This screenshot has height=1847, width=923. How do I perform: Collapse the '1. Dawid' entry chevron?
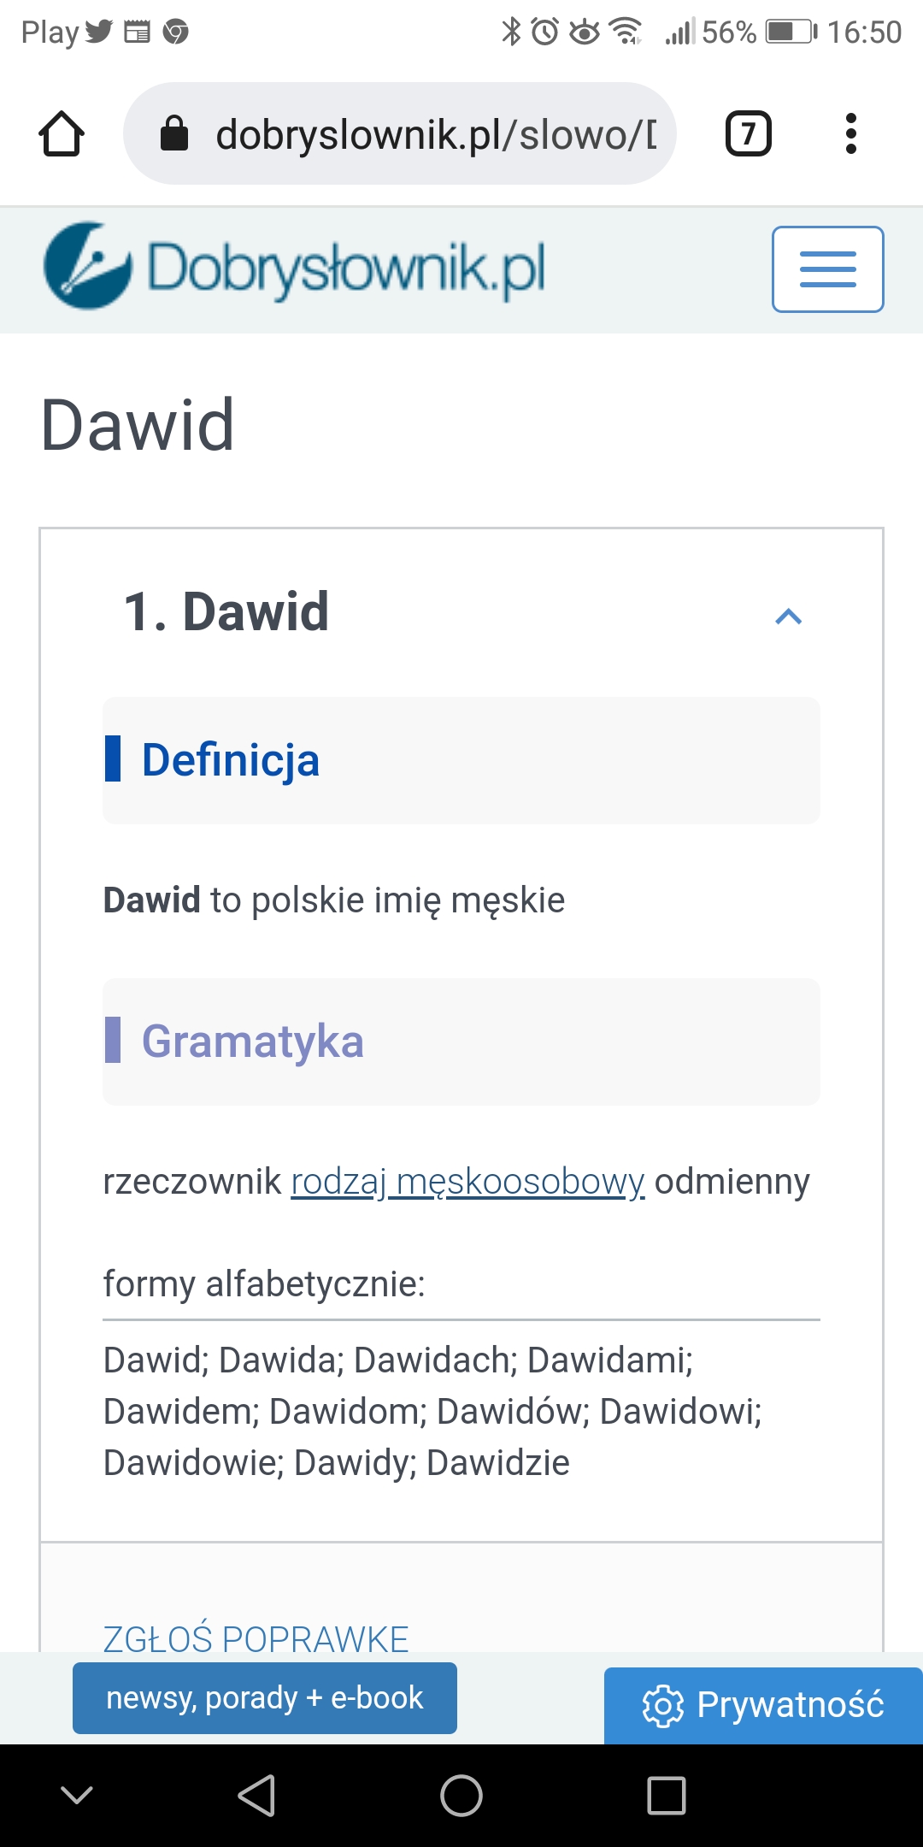[788, 616]
